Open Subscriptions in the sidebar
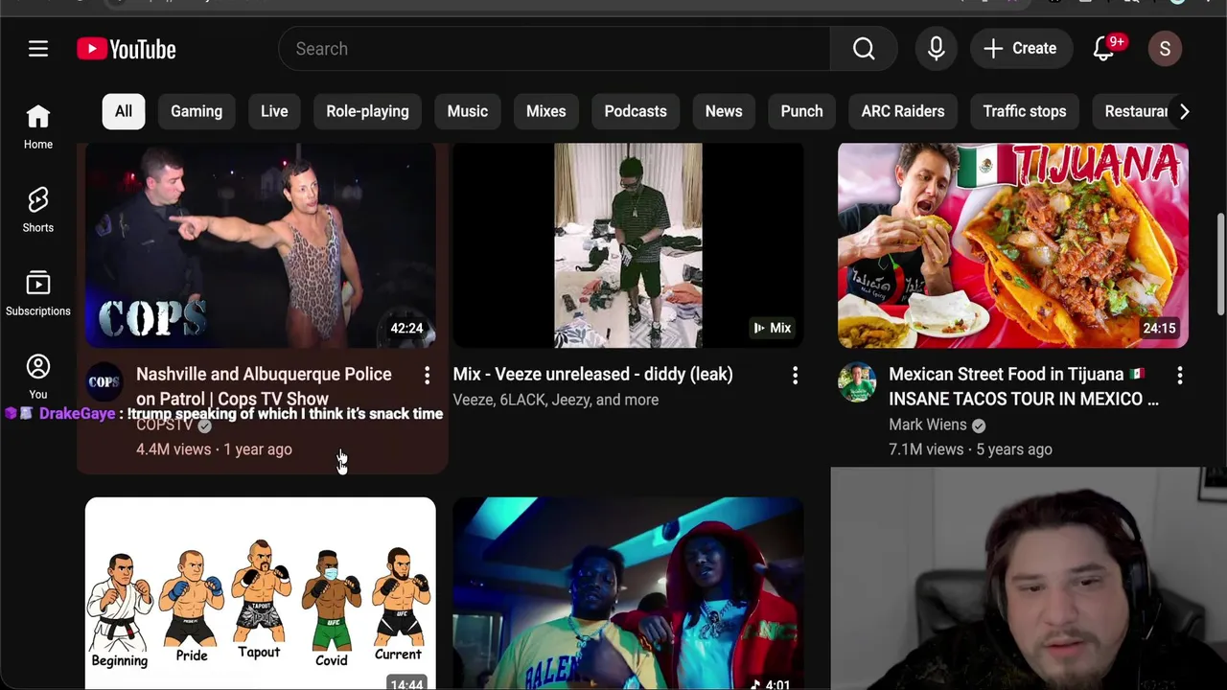This screenshot has height=690, width=1227. coord(38,294)
